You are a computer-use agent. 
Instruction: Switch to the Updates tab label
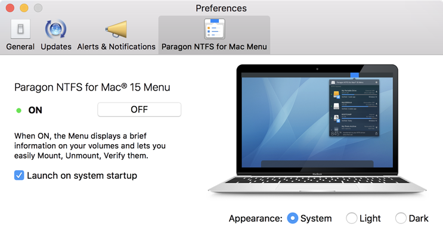tap(56, 46)
